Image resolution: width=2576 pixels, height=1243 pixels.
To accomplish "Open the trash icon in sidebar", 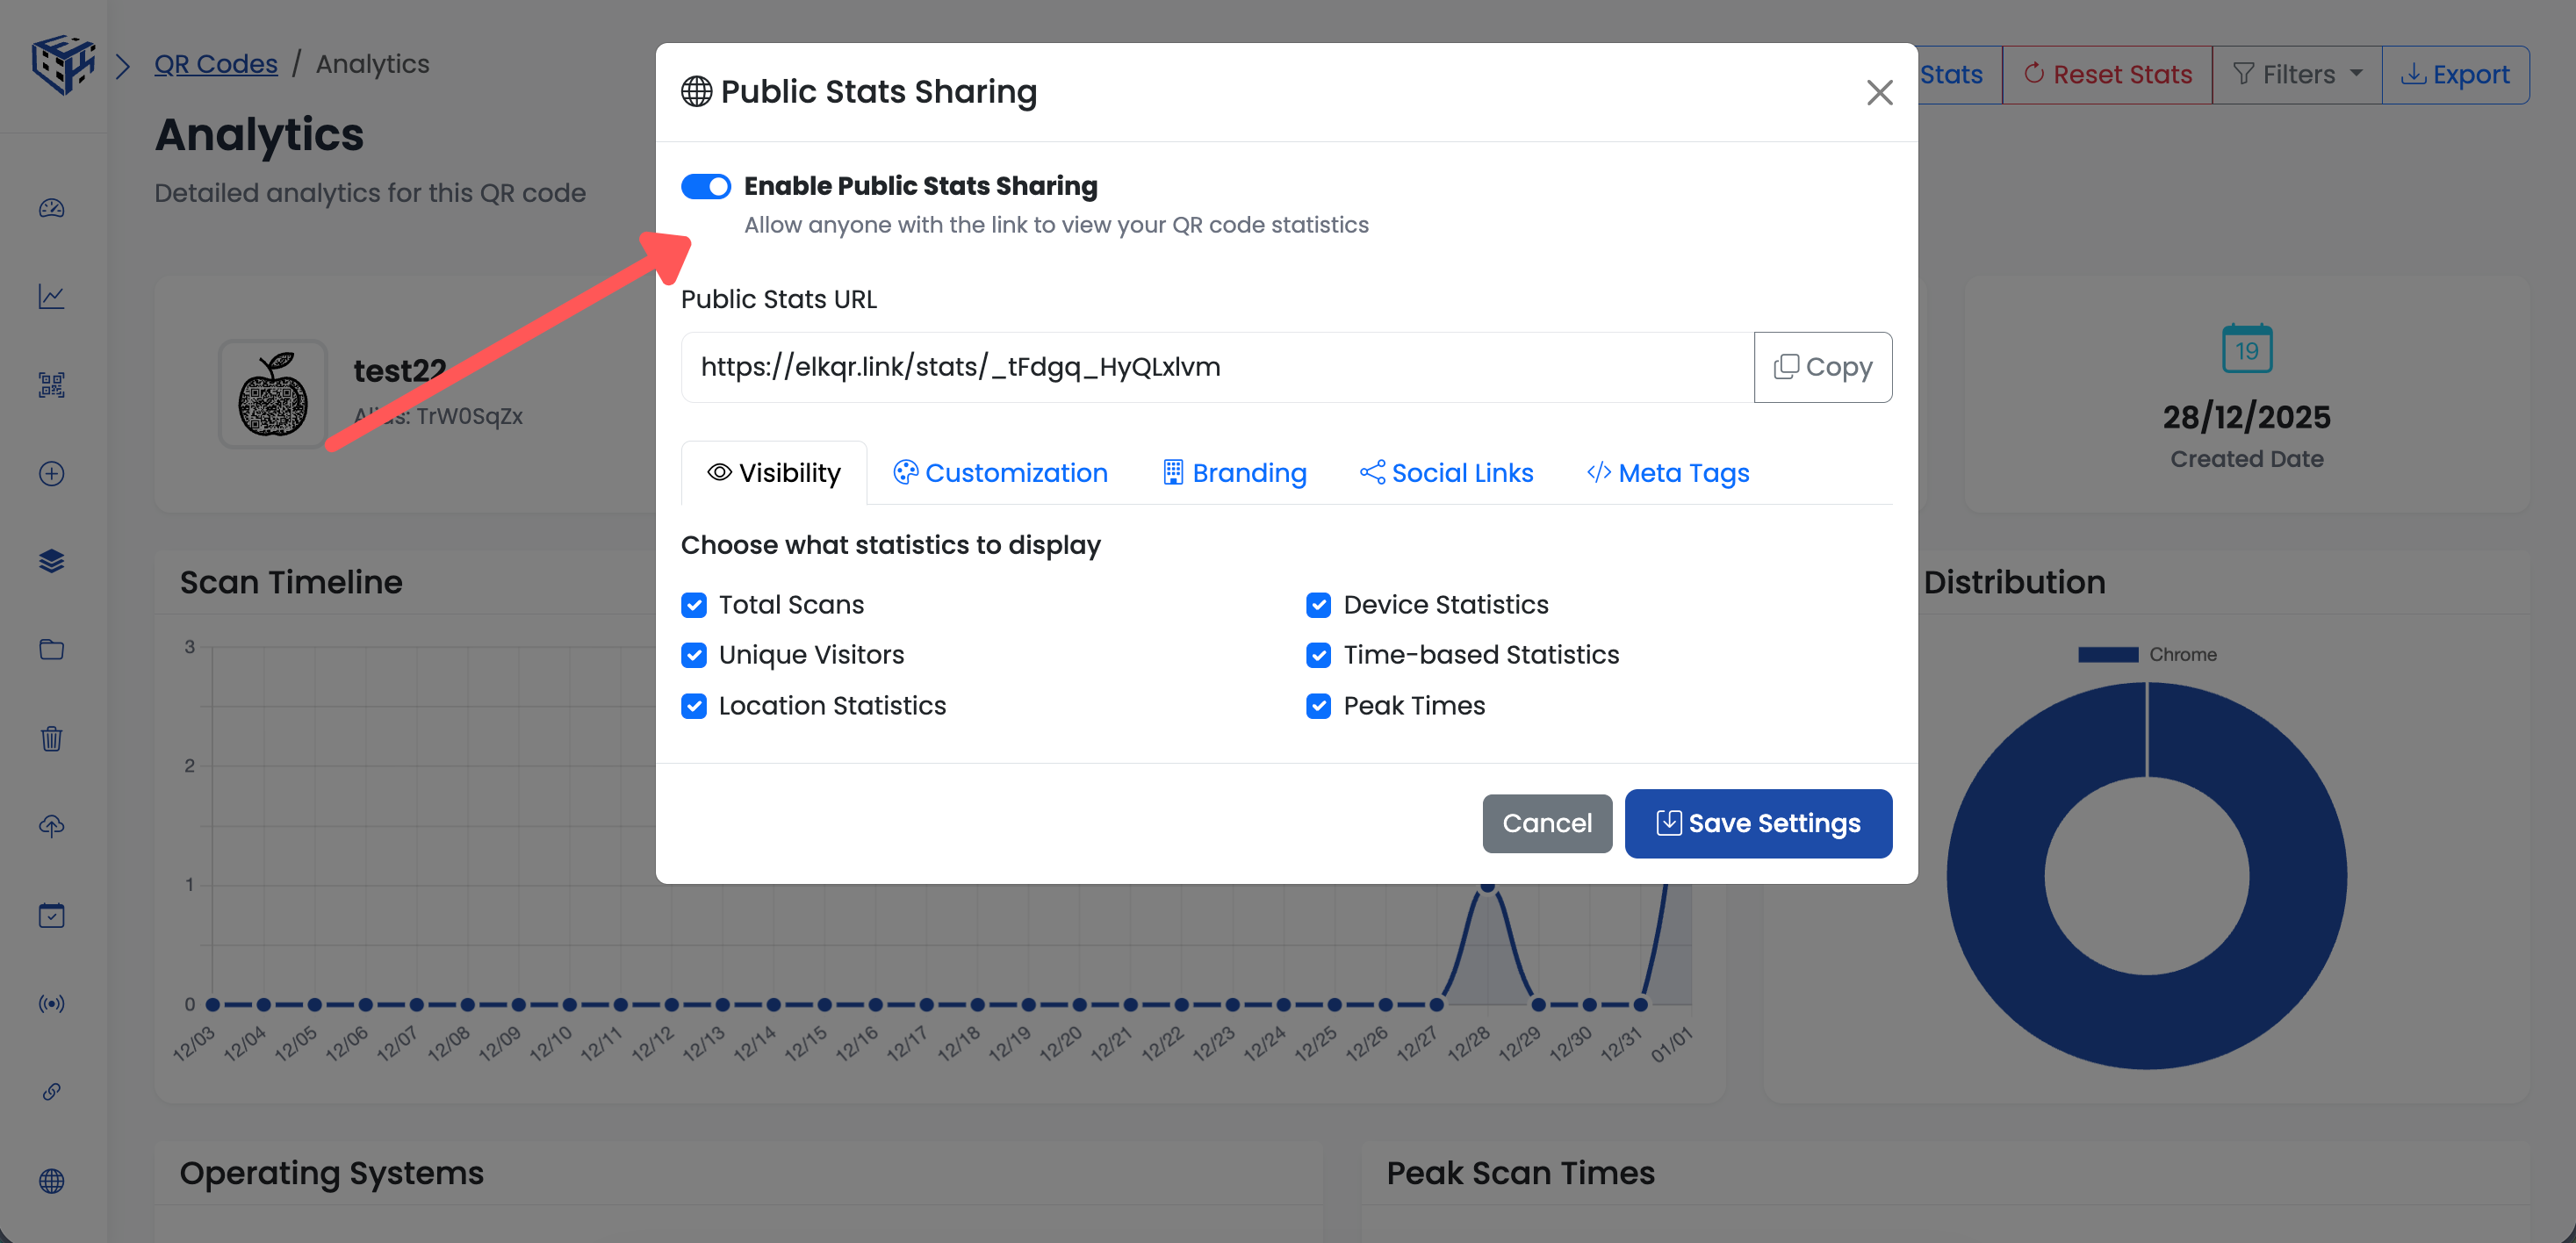I will tap(51, 739).
